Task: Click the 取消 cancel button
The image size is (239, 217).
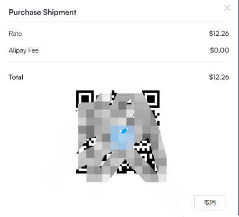Action: [210, 202]
